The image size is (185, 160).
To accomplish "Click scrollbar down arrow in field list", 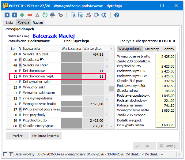I will [x=111, y=126].
